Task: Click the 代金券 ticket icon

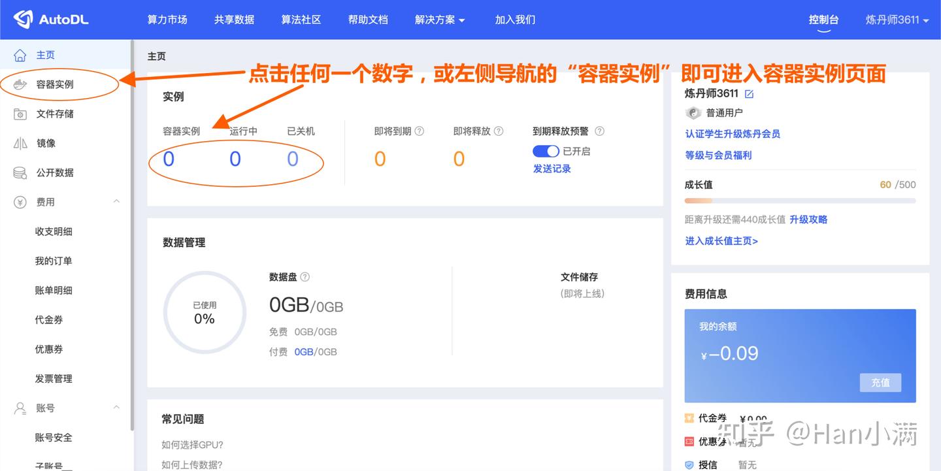Action: click(x=689, y=418)
